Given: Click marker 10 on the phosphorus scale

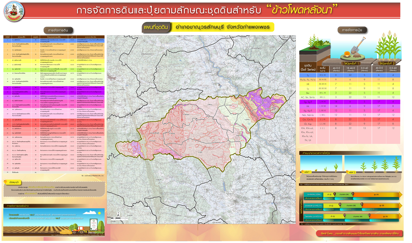Looking at the screenshot, I should (x=340, y=204).
